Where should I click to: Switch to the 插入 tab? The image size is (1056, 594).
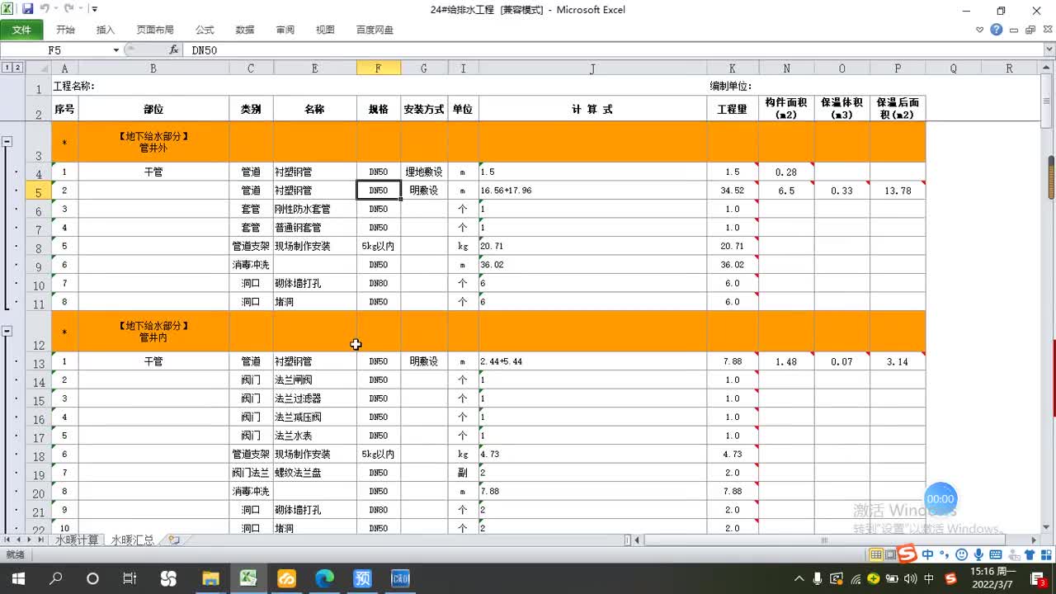pyautogui.click(x=106, y=30)
